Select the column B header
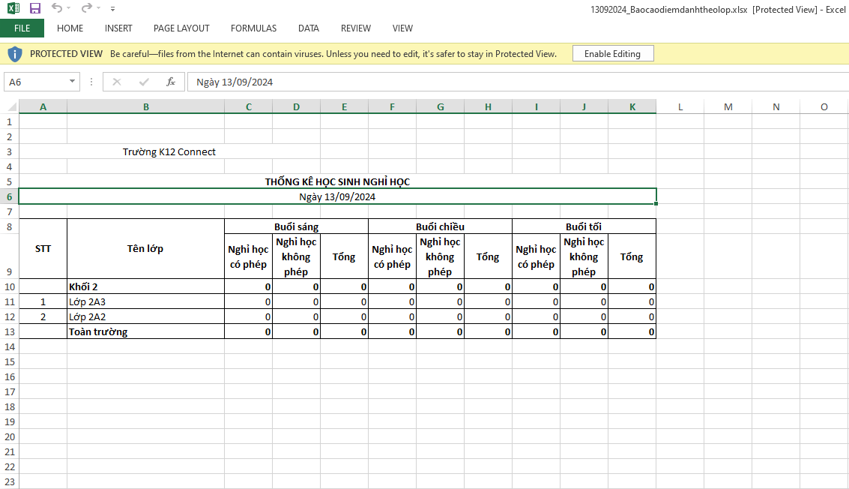Screen dimensions: 849x489 tap(145, 107)
